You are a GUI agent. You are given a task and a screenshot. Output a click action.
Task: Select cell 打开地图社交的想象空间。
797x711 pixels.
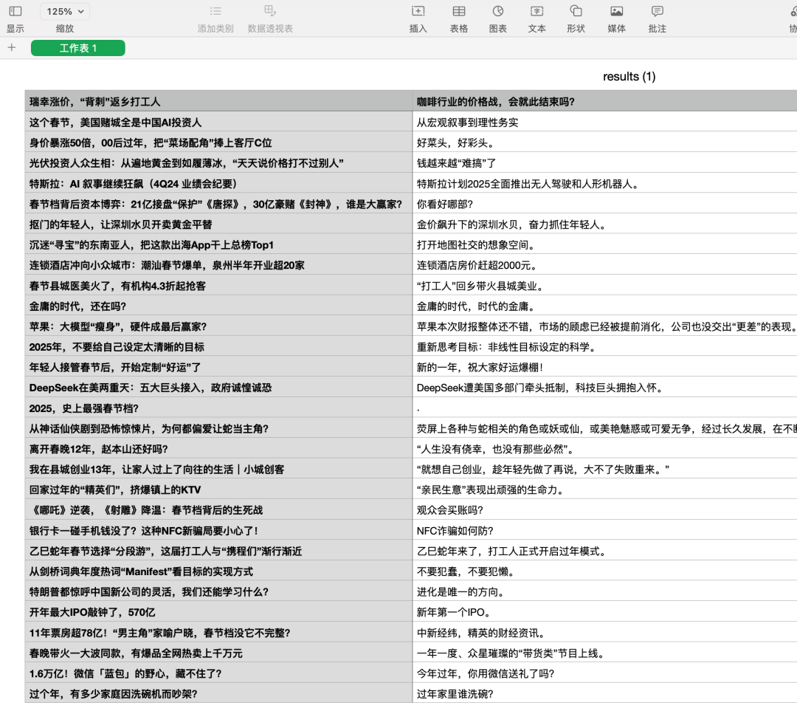coord(605,244)
